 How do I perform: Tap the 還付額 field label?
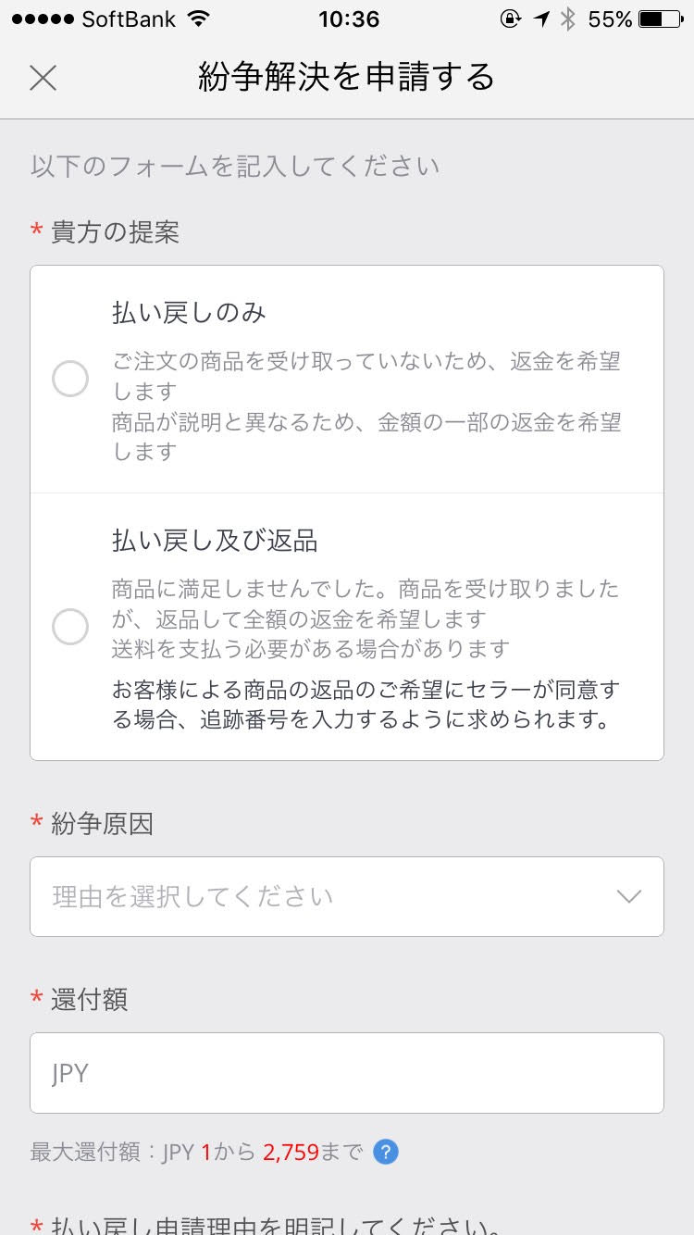point(89,999)
